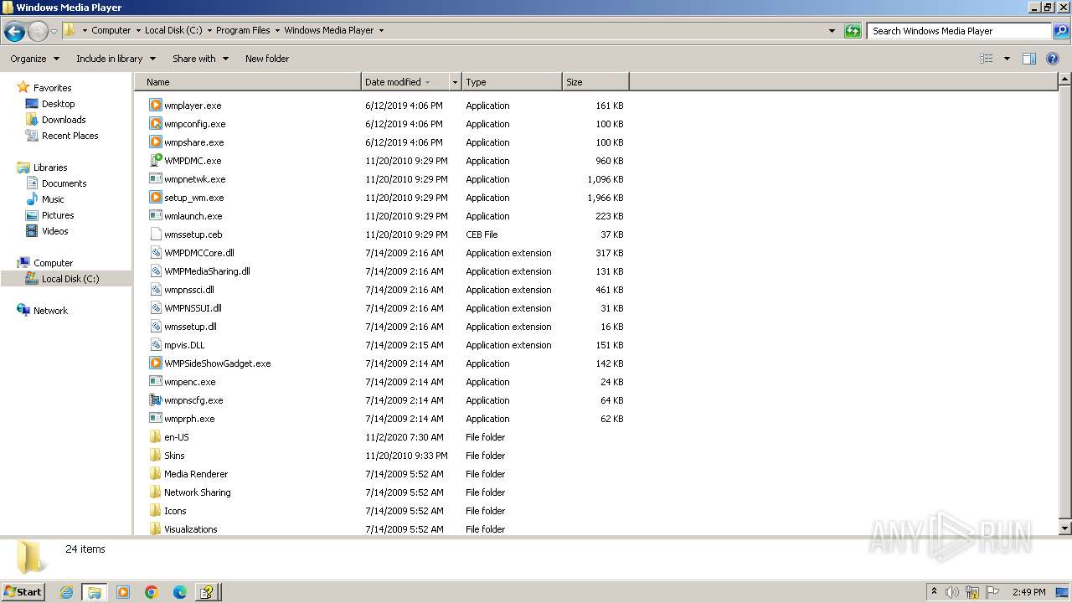The image size is (1072, 603).
Task: Select the wmprph.exe file name
Action: [x=189, y=419]
